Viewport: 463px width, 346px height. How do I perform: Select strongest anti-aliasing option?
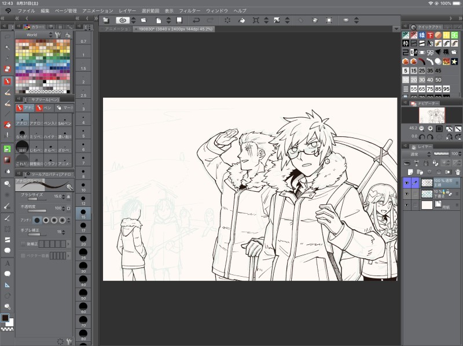tap(62, 220)
